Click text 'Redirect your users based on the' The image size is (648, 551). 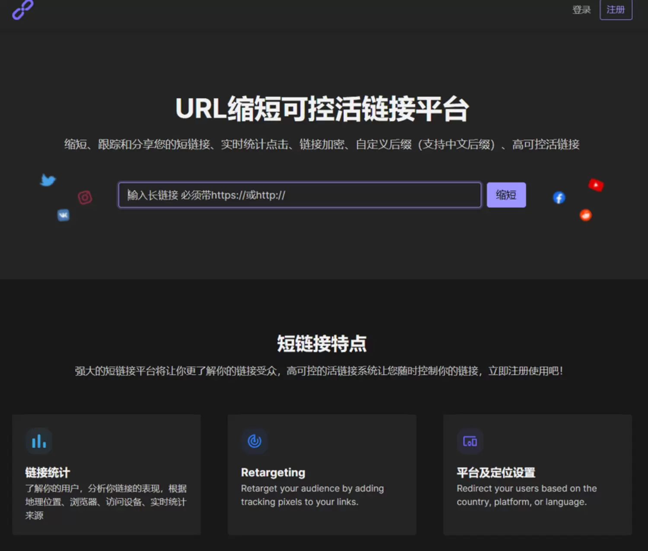click(527, 488)
